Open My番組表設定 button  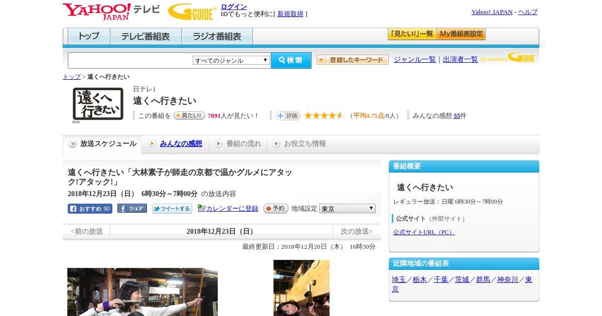pyautogui.click(x=461, y=34)
